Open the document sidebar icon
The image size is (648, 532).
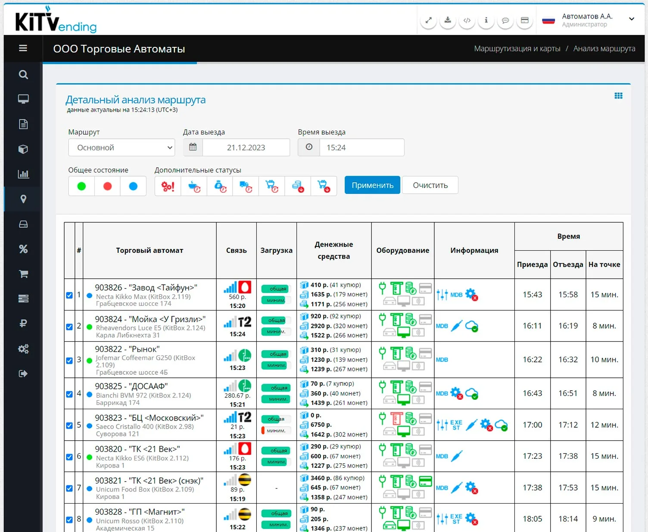point(23,124)
